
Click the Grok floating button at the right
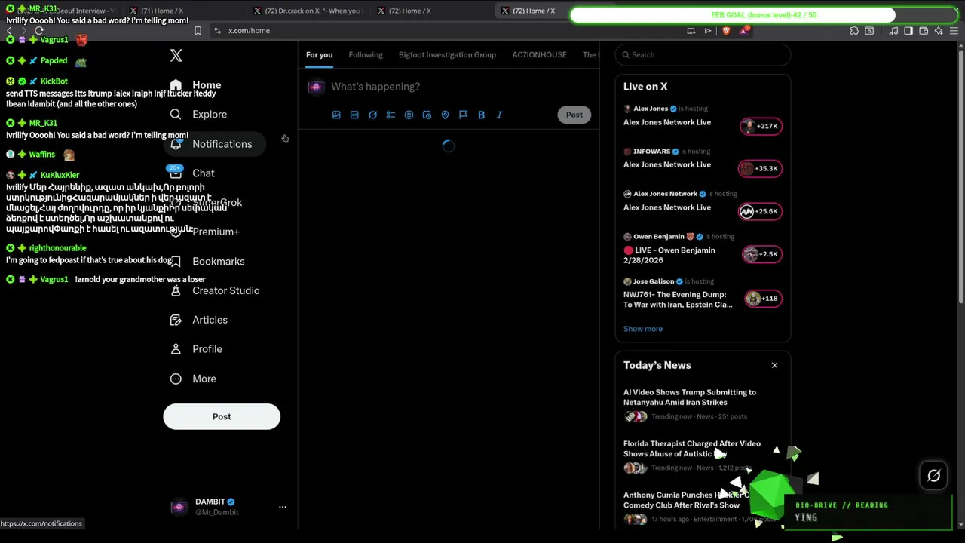click(933, 476)
